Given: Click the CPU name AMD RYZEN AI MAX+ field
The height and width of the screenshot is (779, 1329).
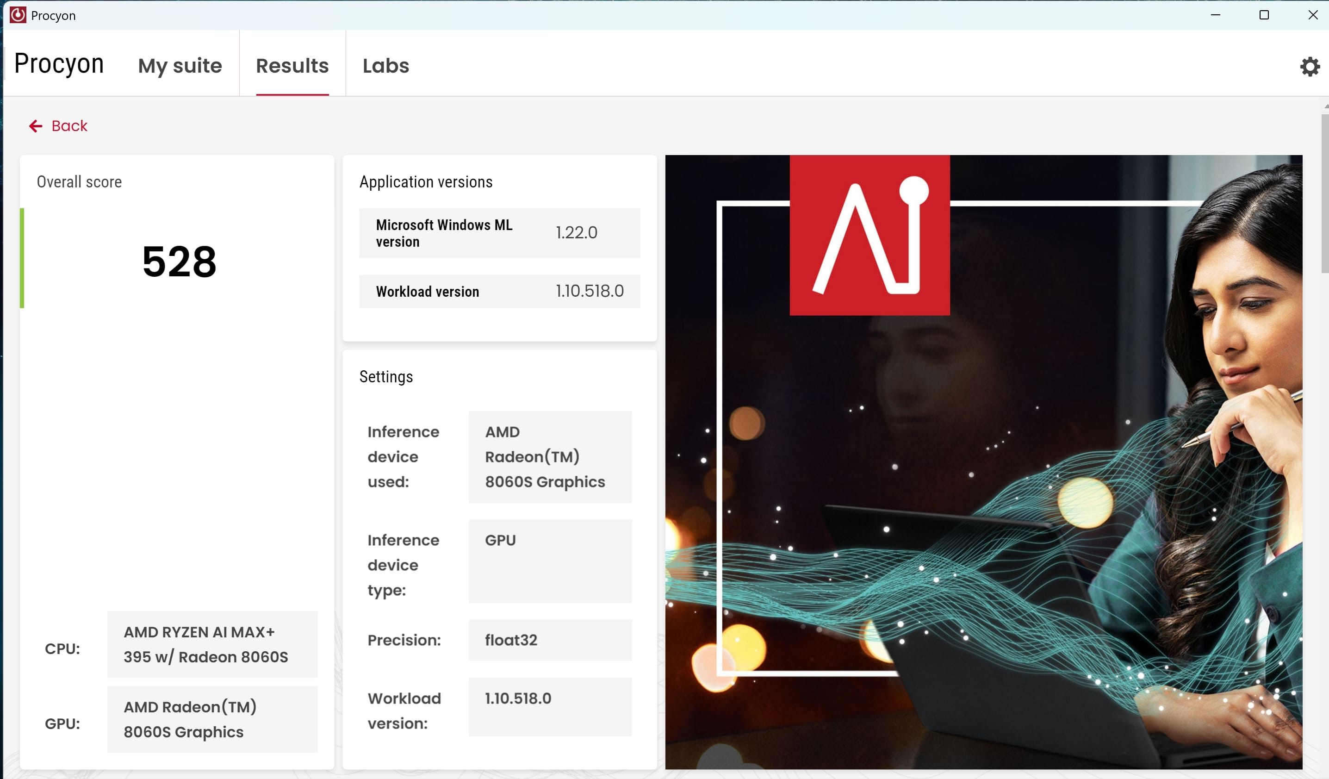Looking at the screenshot, I should pyautogui.click(x=212, y=644).
